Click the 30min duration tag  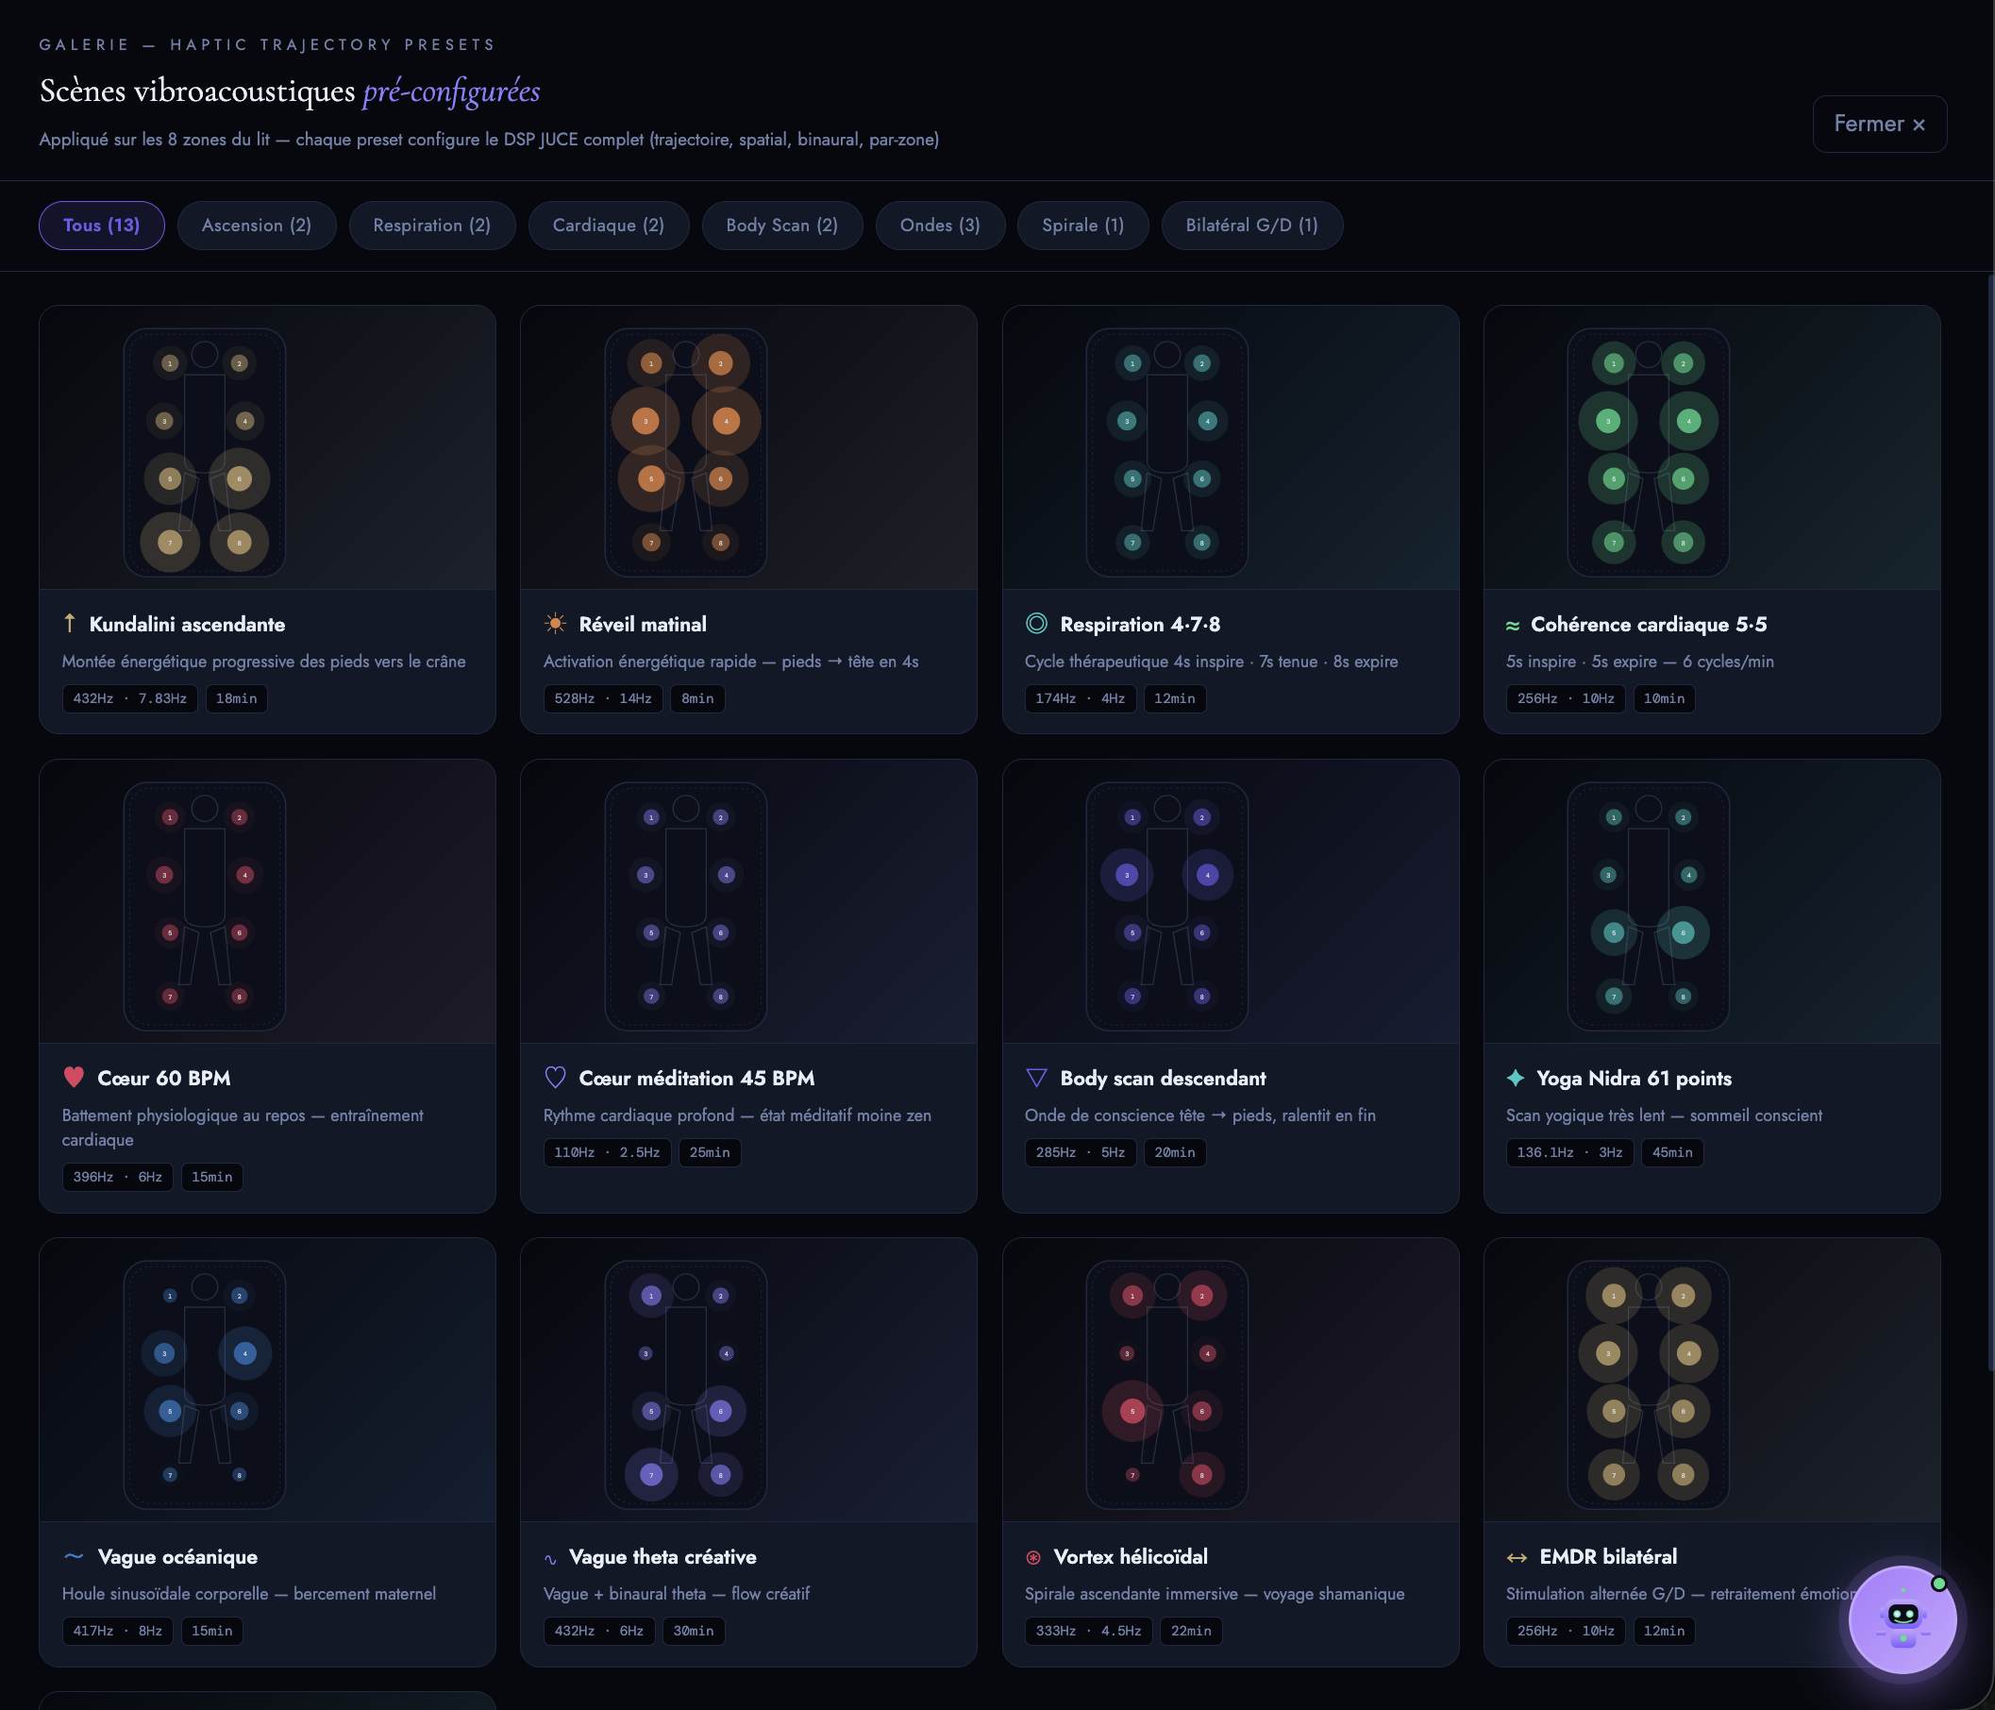pyautogui.click(x=694, y=1631)
